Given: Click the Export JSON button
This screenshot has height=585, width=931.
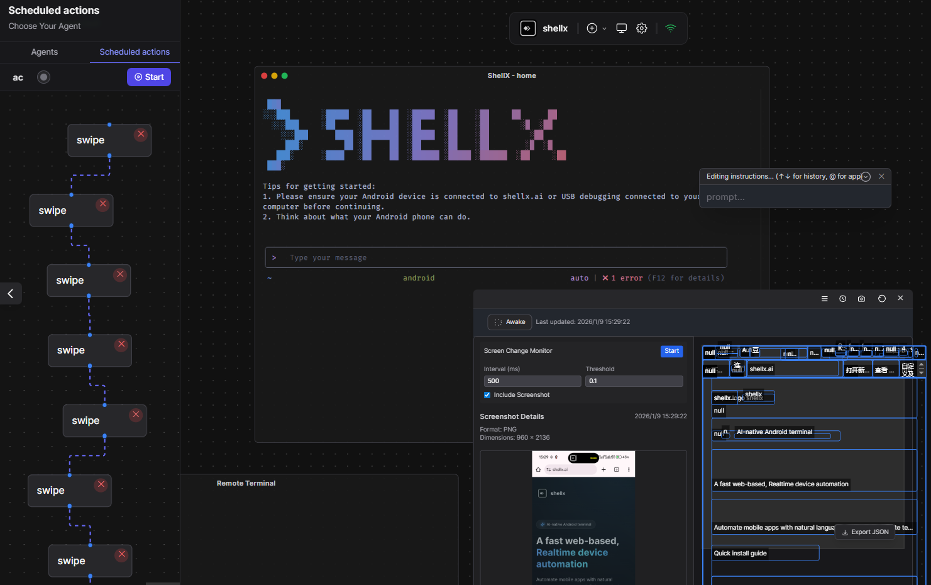Looking at the screenshot, I should (x=864, y=532).
